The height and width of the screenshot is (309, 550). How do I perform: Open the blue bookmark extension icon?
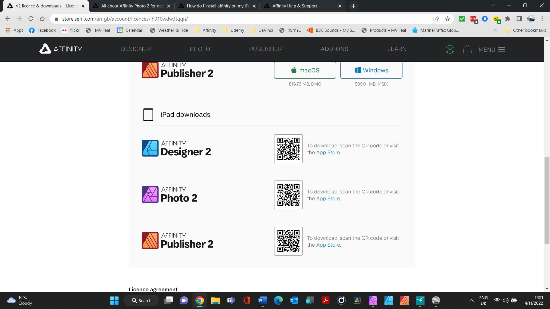click(485, 19)
